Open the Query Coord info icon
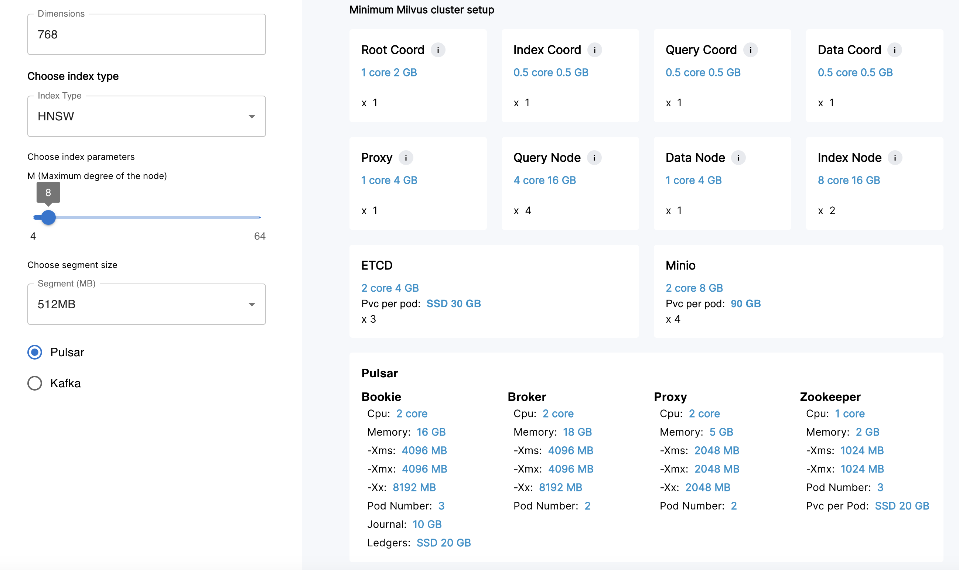The height and width of the screenshot is (570, 959). (x=750, y=50)
